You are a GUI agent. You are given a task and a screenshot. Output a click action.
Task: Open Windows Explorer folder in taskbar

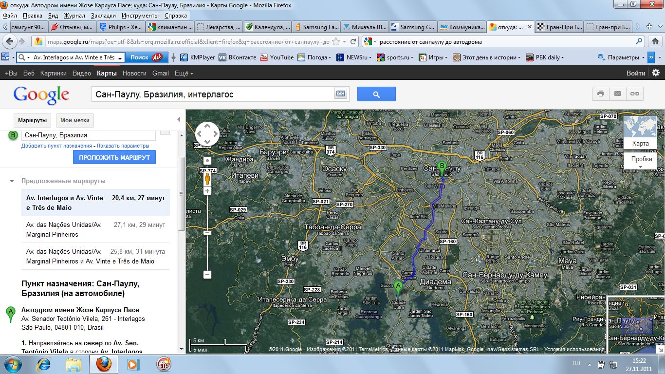pyautogui.click(x=74, y=364)
